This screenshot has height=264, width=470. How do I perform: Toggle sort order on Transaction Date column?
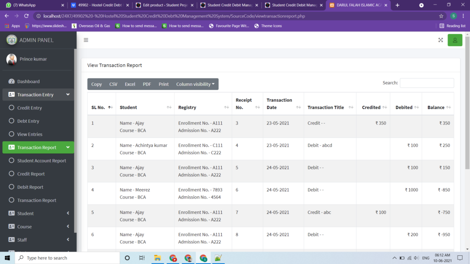pos(299,106)
